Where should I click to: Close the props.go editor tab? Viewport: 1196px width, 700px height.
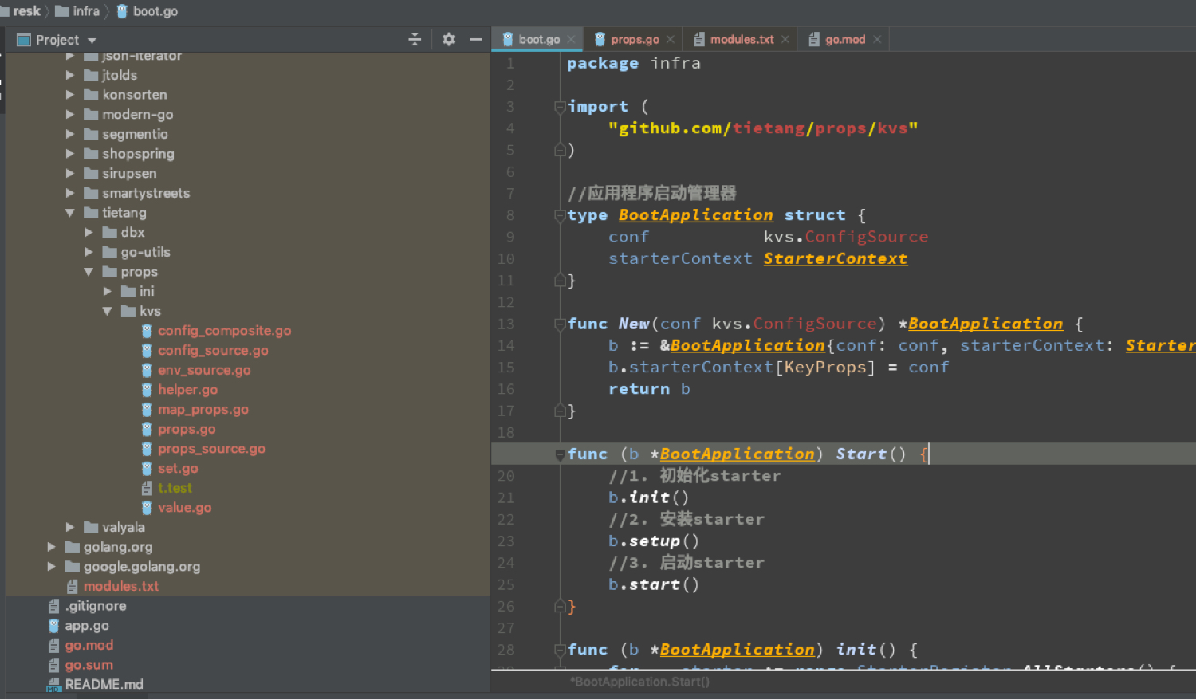[671, 39]
